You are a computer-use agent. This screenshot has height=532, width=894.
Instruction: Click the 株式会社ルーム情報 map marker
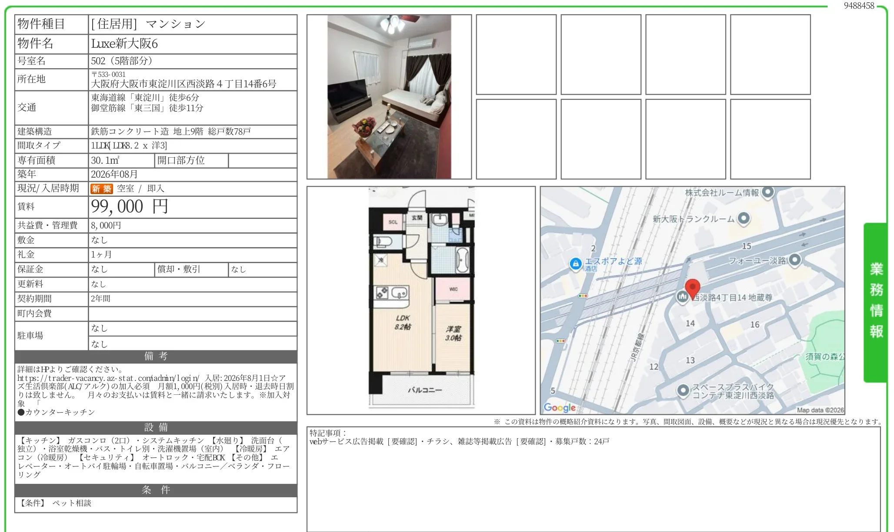[768, 192]
